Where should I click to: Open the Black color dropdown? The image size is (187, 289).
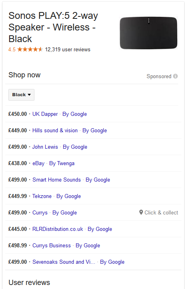[x=21, y=95]
